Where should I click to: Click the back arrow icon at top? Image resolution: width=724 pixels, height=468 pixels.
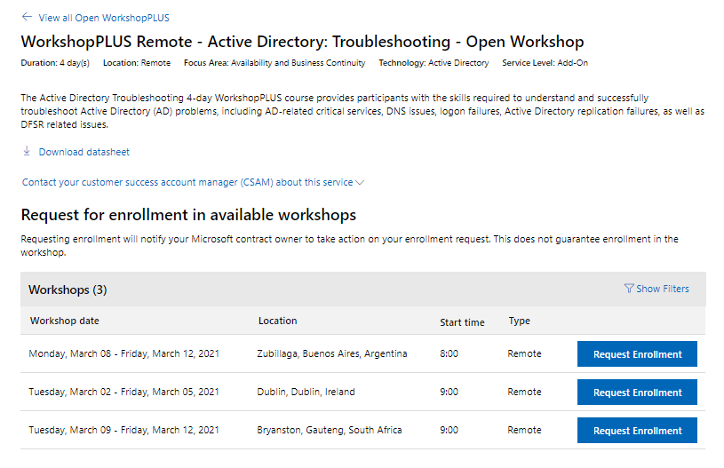pos(27,17)
